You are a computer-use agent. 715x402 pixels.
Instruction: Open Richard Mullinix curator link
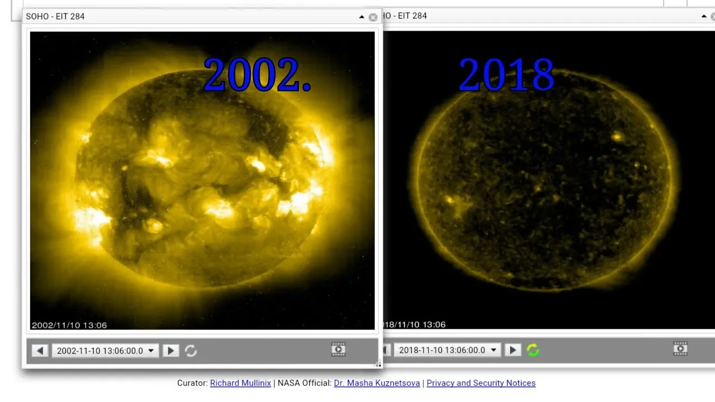241,383
